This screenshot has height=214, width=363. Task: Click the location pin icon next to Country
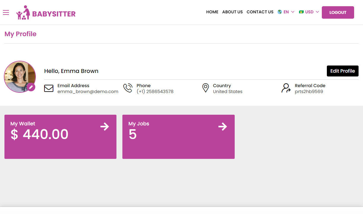coord(206,88)
